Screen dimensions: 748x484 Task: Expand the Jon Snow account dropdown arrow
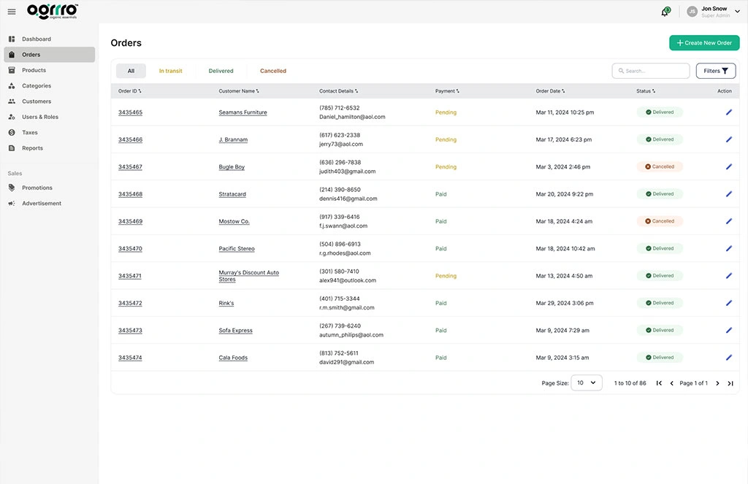(x=737, y=12)
